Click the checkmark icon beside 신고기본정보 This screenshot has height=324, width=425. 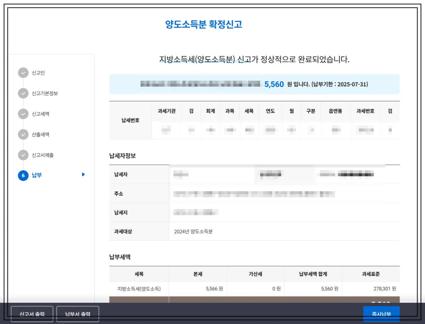pyautogui.click(x=23, y=93)
